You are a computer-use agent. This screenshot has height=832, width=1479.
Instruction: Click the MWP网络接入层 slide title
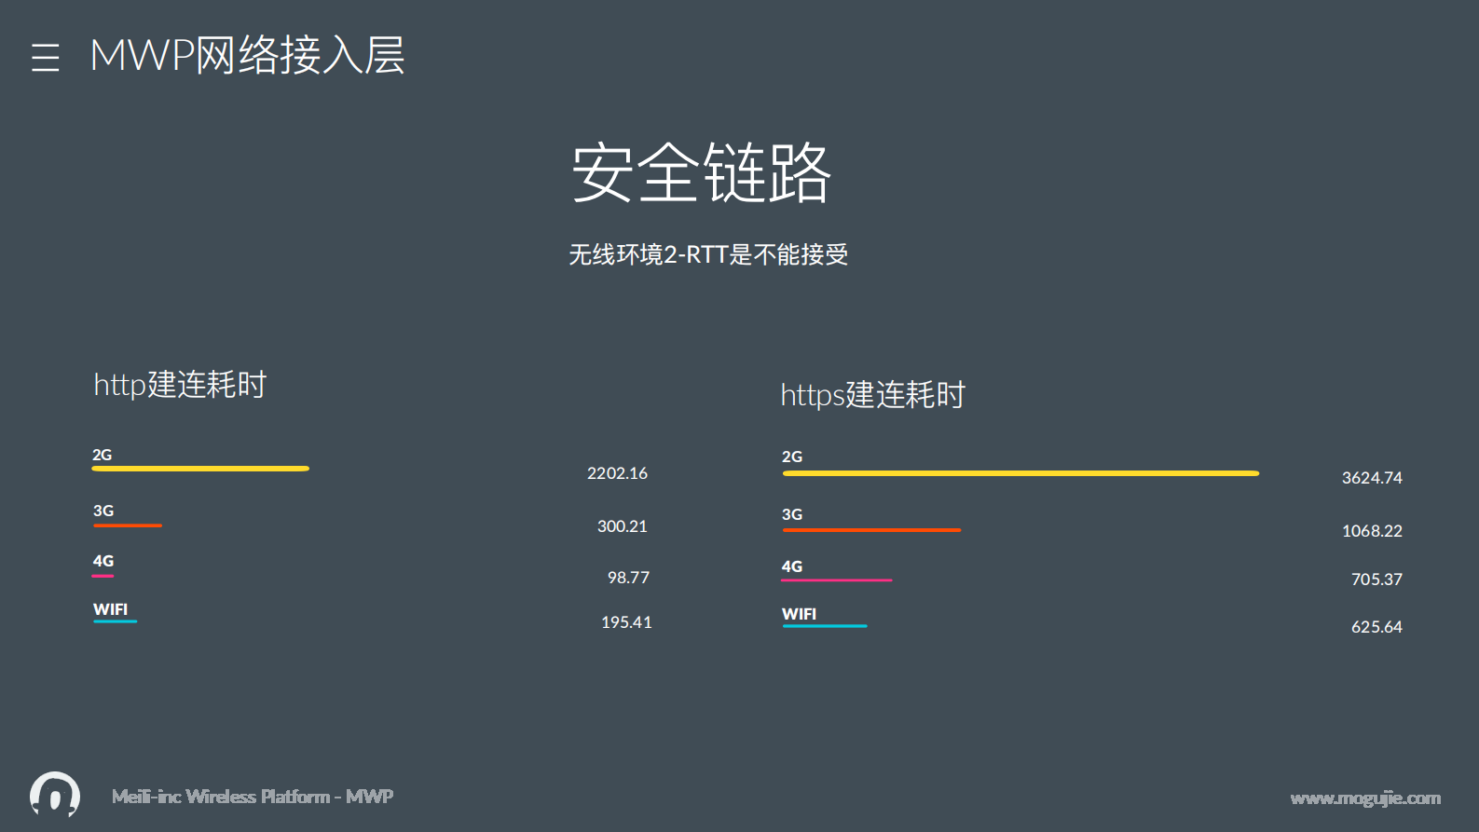(247, 55)
